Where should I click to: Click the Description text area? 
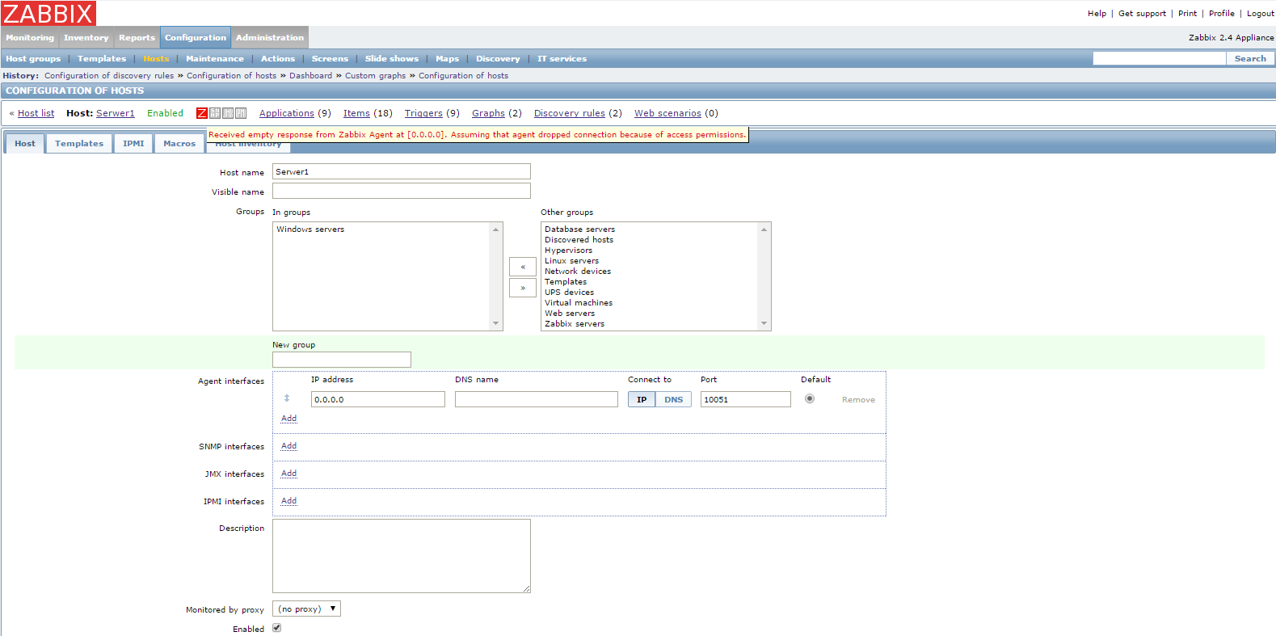coord(402,556)
